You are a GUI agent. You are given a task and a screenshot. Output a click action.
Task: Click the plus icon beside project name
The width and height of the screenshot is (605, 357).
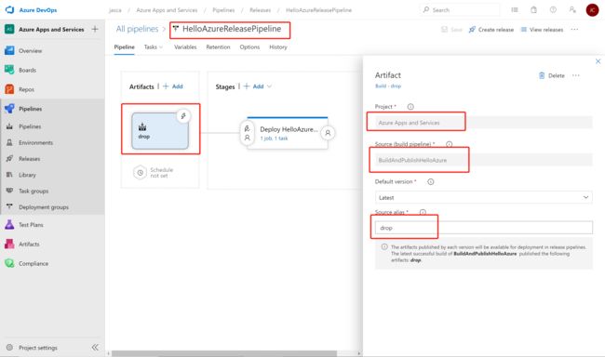[x=95, y=29]
